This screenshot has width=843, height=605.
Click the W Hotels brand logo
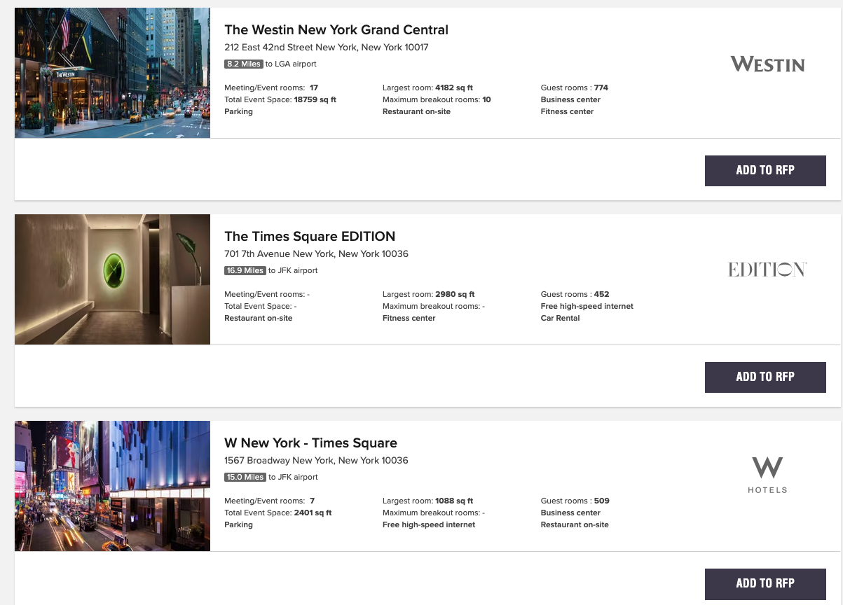pyautogui.click(x=767, y=475)
